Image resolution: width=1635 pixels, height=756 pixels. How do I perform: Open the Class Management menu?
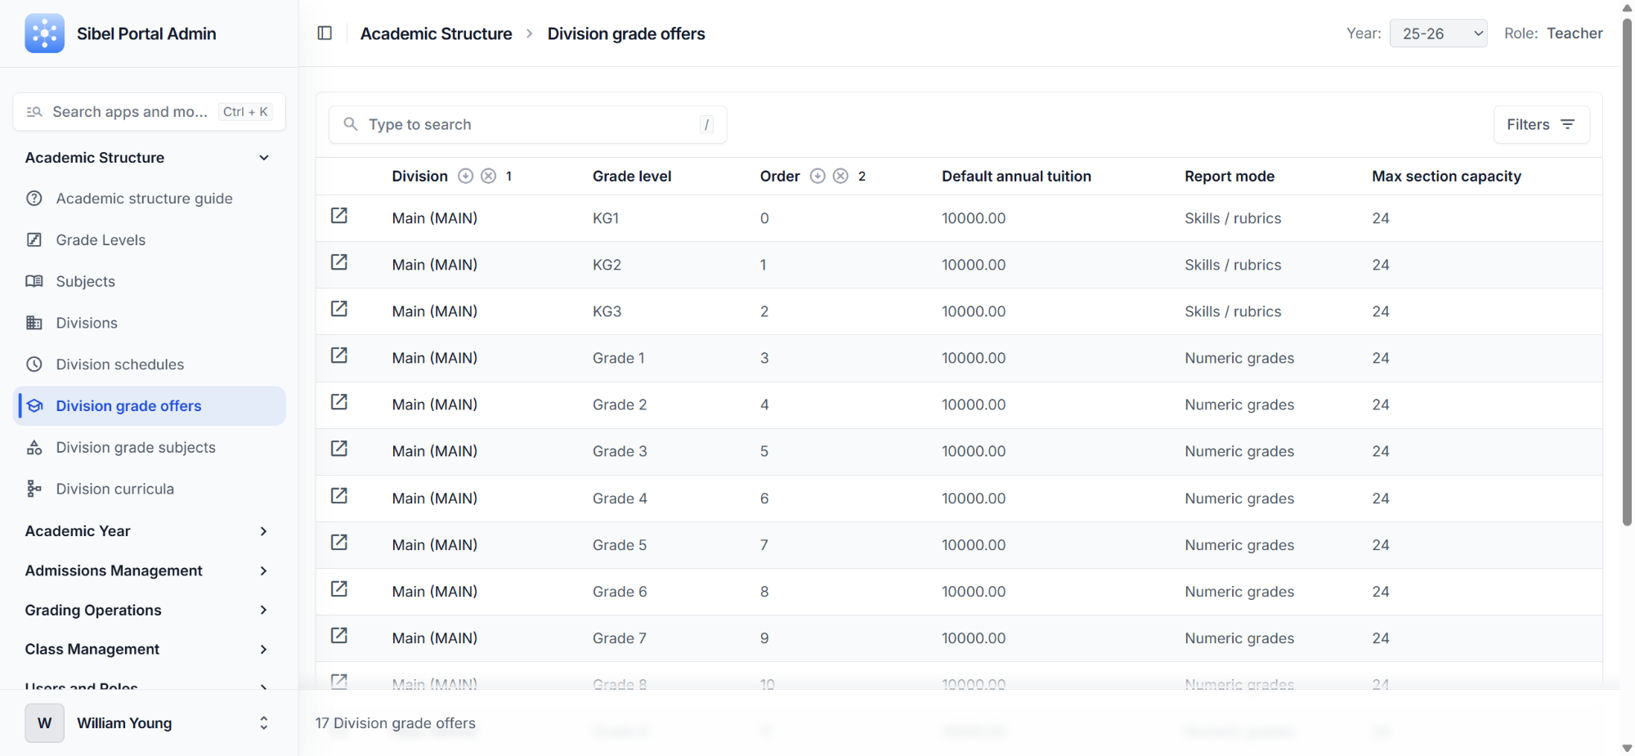pyautogui.click(x=92, y=649)
